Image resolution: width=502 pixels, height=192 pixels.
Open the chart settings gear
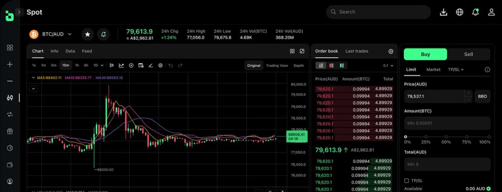160,65
